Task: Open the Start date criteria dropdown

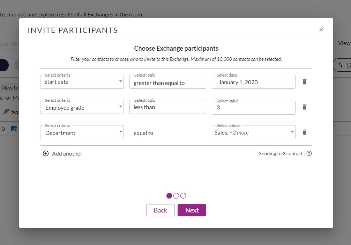Action: coord(82,82)
